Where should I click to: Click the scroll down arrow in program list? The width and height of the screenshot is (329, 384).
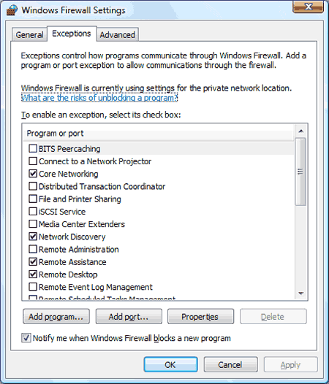pos(300,293)
